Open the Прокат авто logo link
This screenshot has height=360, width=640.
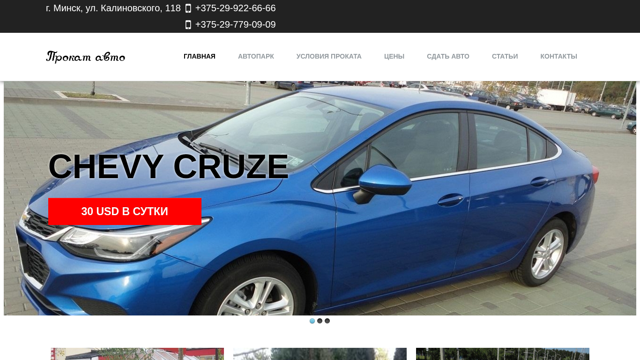coord(86,57)
